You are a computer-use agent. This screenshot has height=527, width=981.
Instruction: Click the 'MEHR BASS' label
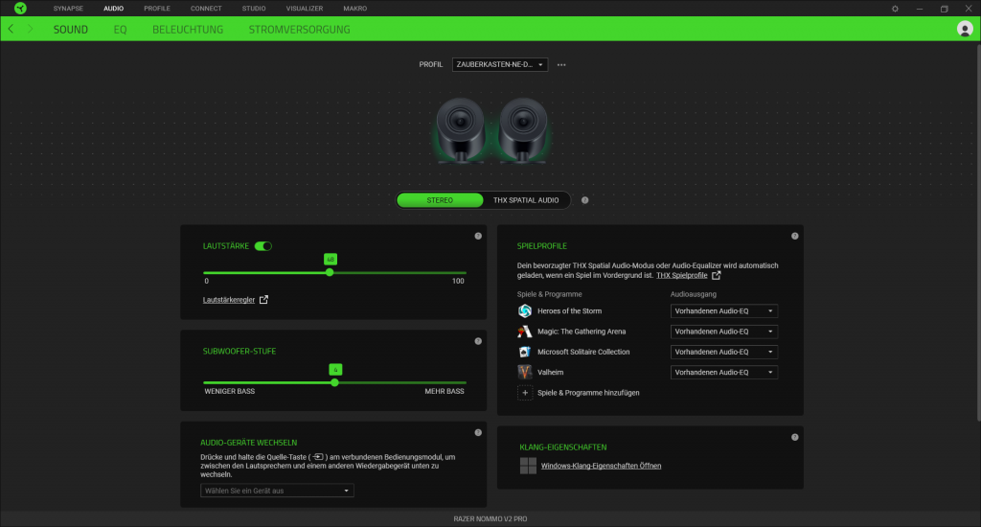pyautogui.click(x=445, y=391)
